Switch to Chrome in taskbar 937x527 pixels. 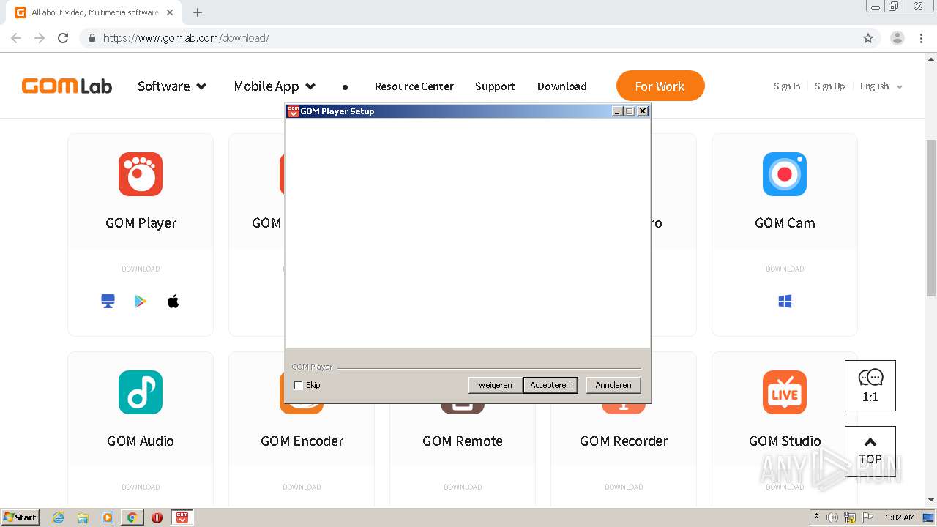tap(132, 517)
